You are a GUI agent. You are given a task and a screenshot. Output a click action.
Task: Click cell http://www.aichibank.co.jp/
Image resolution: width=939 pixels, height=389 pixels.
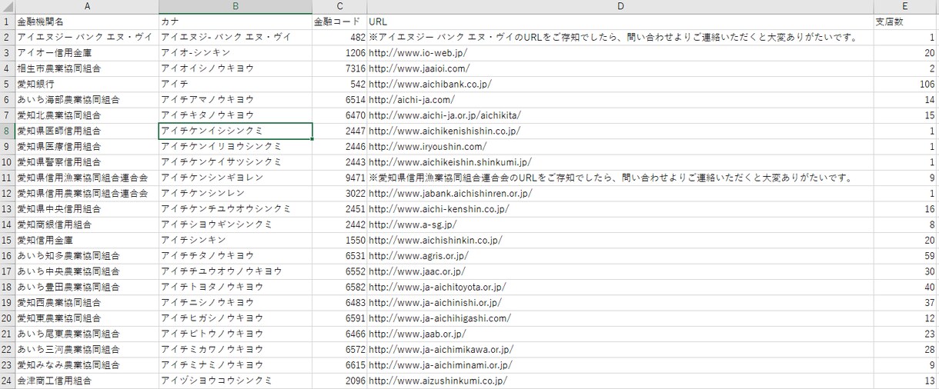[x=620, y=84]
